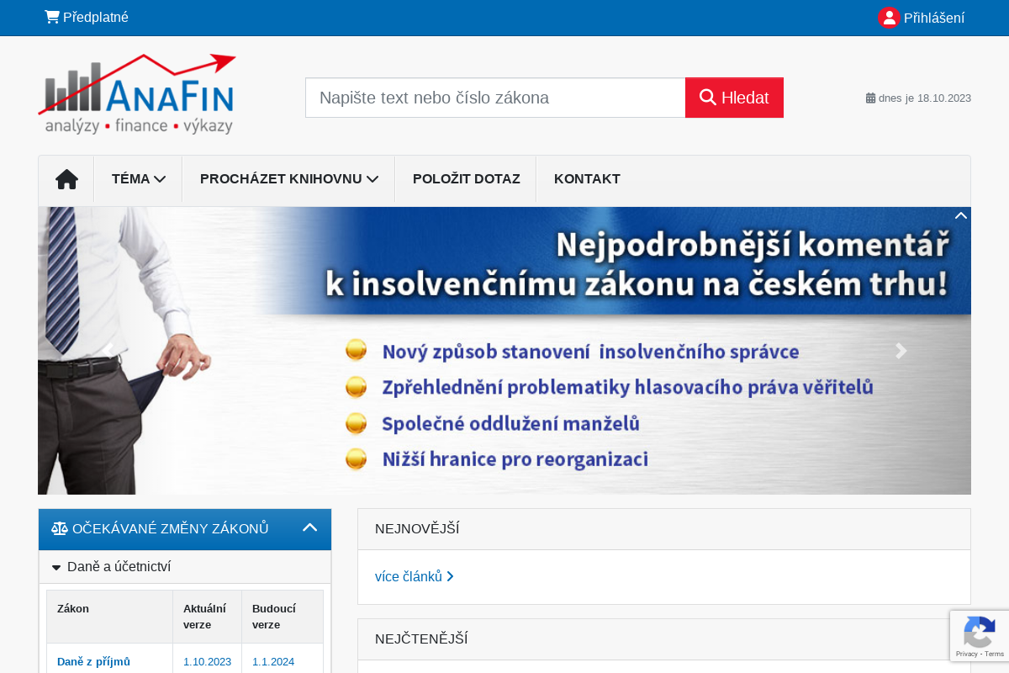Click the home icon in the navigation bar

pyautogui.click(x=66, y=178)
